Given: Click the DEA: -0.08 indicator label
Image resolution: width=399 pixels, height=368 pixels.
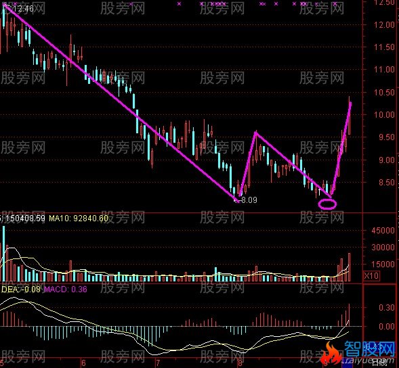Looking at the screenshot, I should tap(20, 290).
